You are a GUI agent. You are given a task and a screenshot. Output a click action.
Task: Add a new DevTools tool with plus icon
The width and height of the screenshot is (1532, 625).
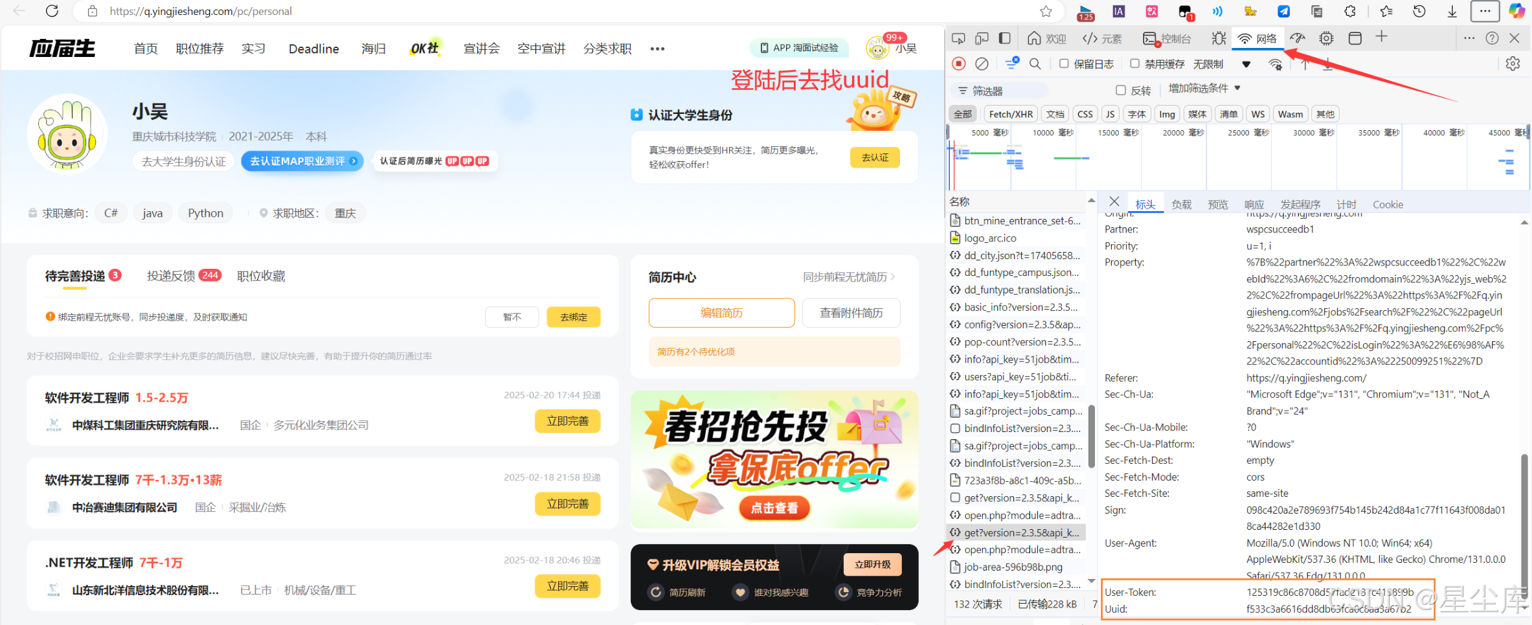(x=1381, y=37)
